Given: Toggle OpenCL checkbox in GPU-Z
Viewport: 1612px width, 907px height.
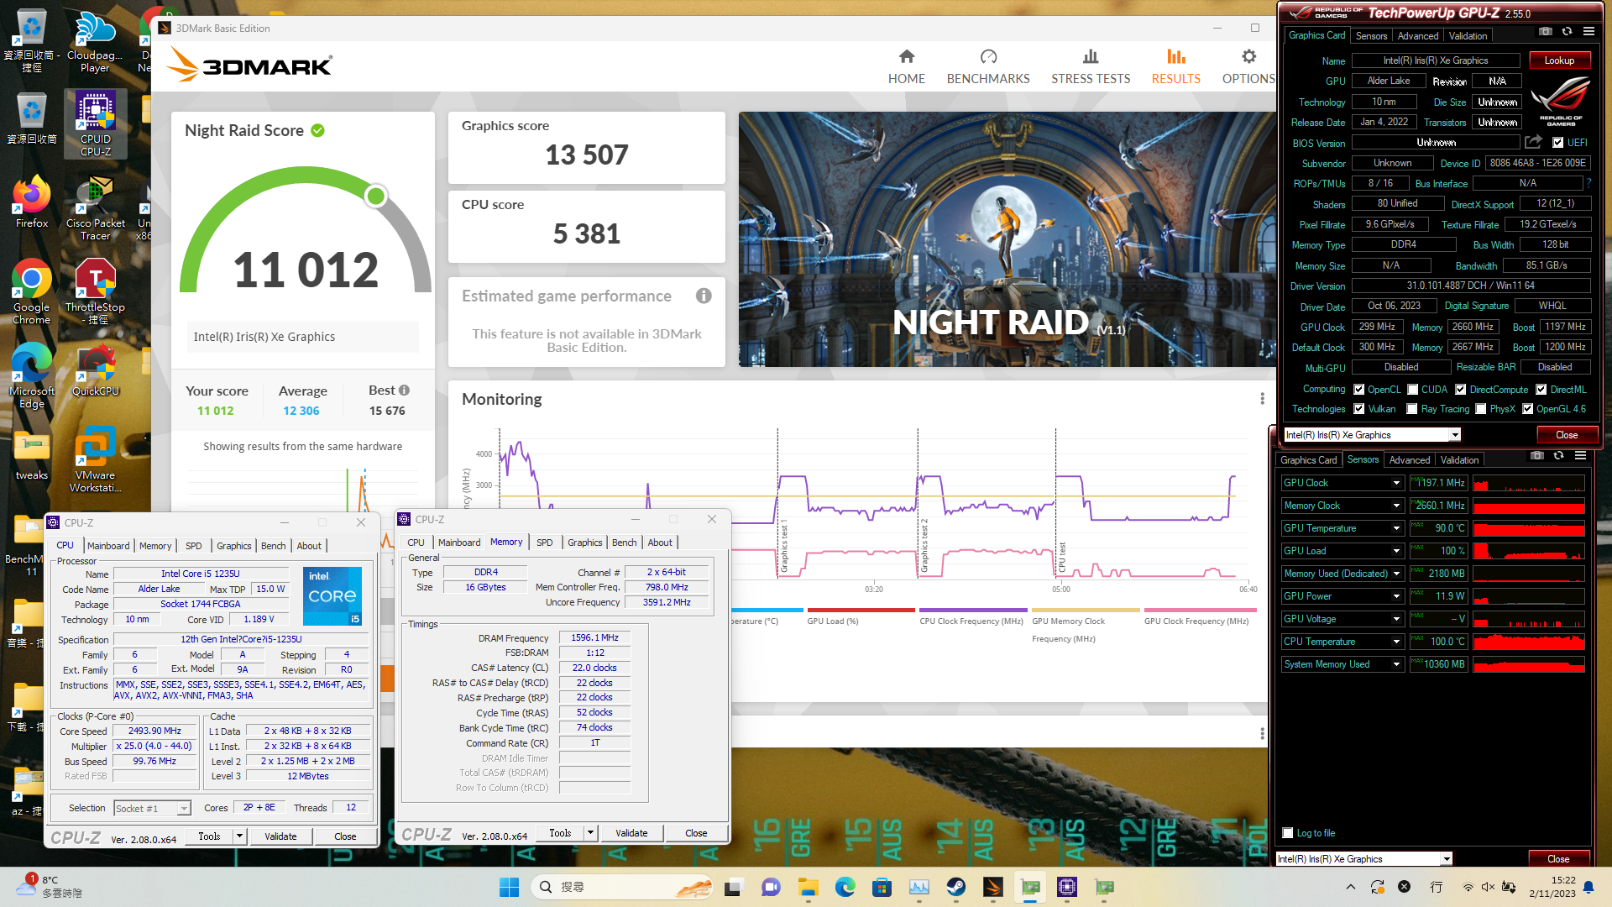Looking at the screenshot, I should coord(1358,389).
